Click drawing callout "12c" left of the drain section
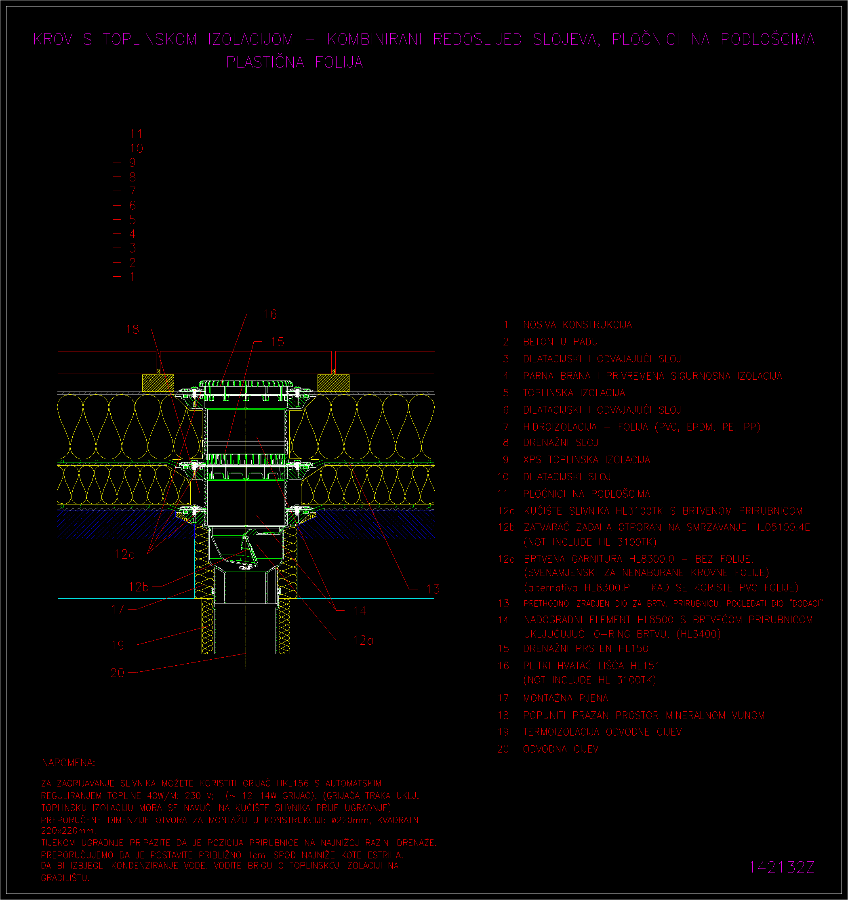The image size is (848, 900). tap(124, 554)
